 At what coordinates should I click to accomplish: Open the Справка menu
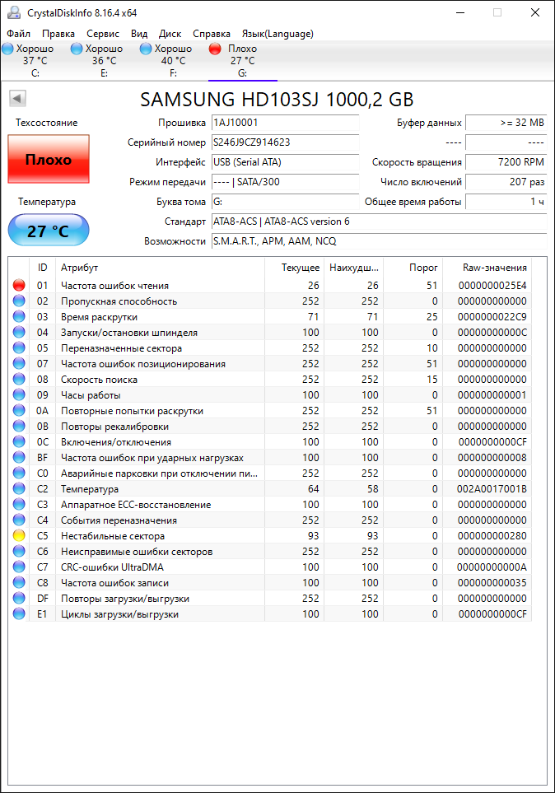coord(212,34)
